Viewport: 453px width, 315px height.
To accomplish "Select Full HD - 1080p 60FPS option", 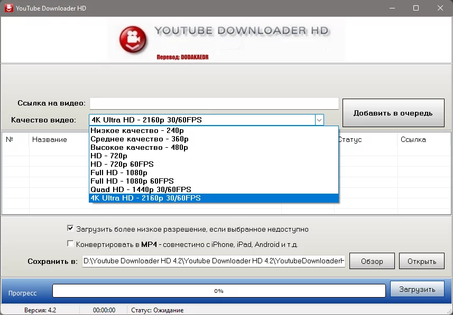I will pos(214,181).
